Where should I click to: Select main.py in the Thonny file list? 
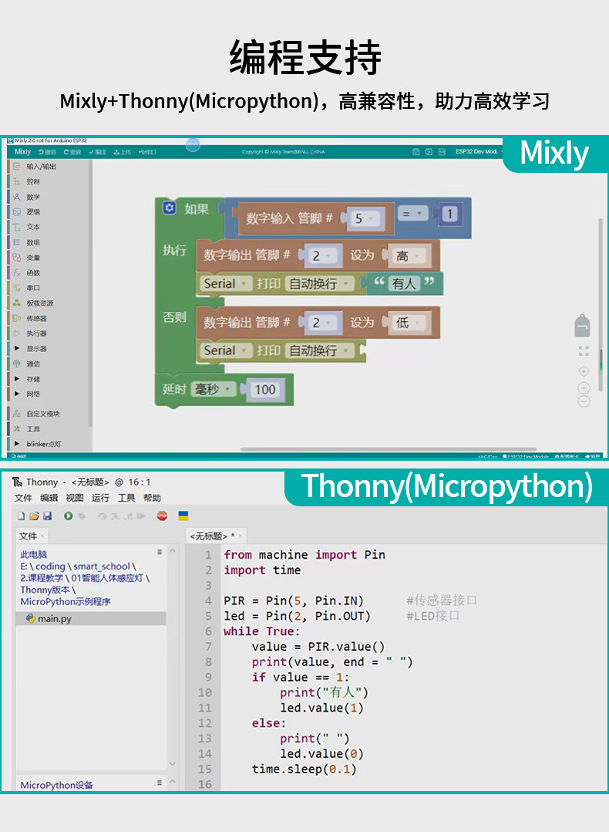coord(91,618)
